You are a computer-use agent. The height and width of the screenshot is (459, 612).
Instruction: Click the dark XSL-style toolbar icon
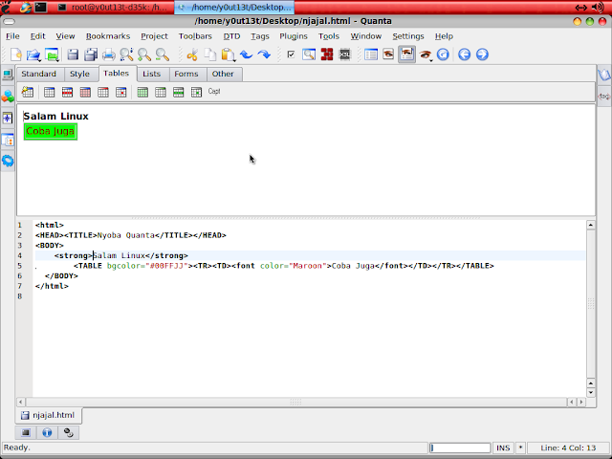point(344,55)
